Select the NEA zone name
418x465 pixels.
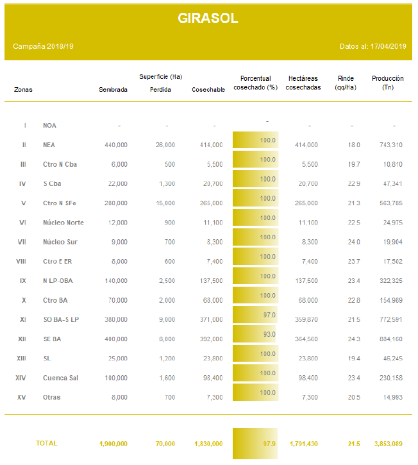click(49, 145)
